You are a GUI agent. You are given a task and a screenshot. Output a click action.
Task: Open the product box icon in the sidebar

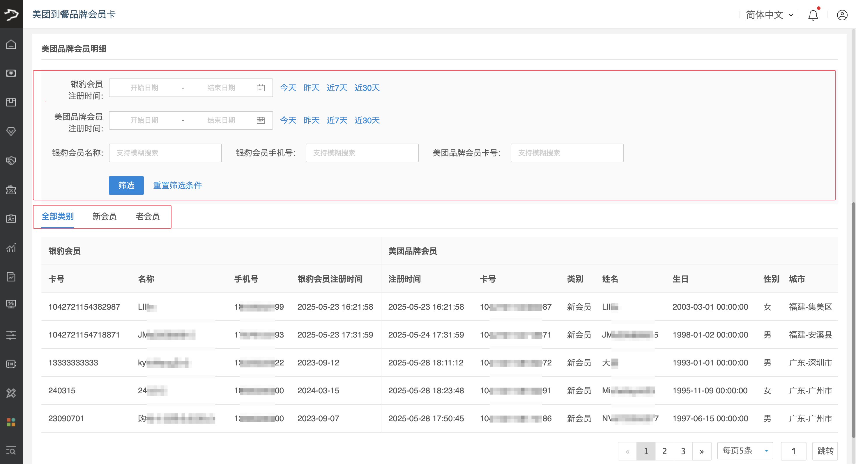pyautogui.click(x=11, y=102)
